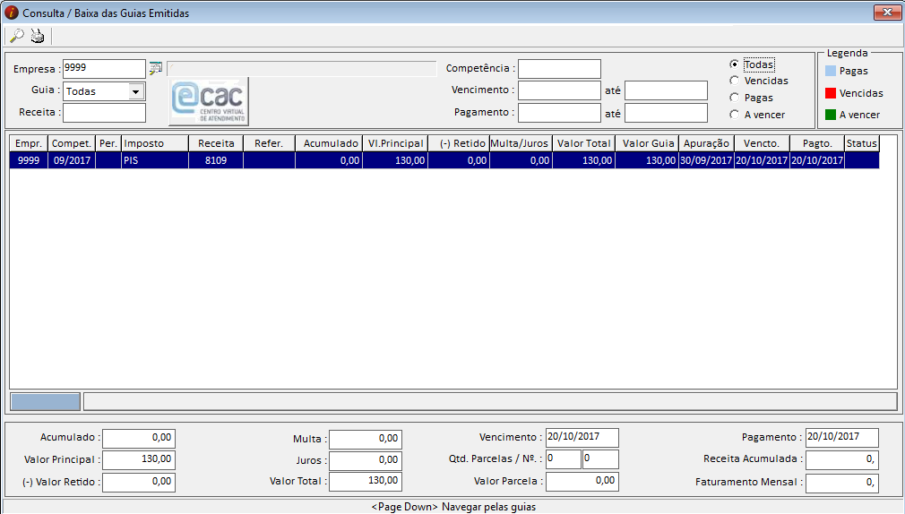Select the A vencer radio button
The width and height of the screenshot is (905, 514).
coord(734,115)
